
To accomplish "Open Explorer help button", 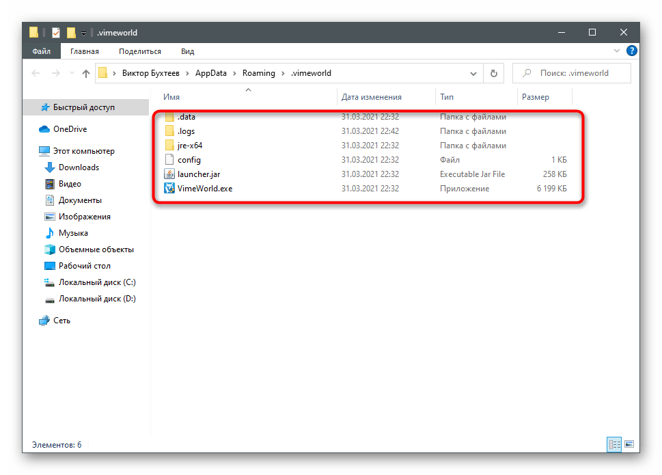I will coord(632,51).
